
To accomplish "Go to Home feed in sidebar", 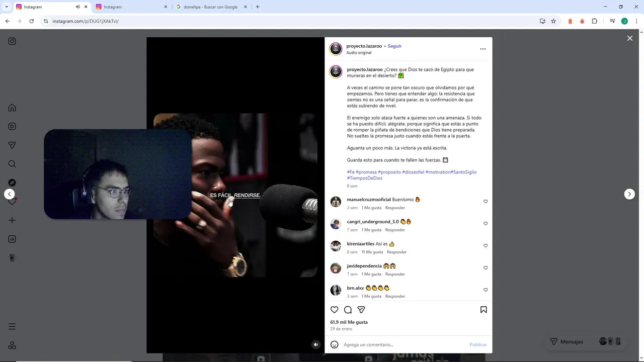I will click(12, 108).
